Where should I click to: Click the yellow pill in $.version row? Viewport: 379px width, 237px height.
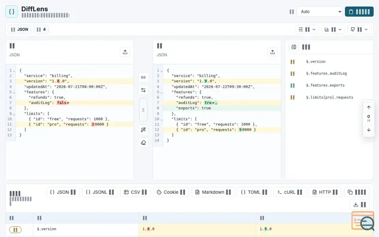click(x=15, y=229)
